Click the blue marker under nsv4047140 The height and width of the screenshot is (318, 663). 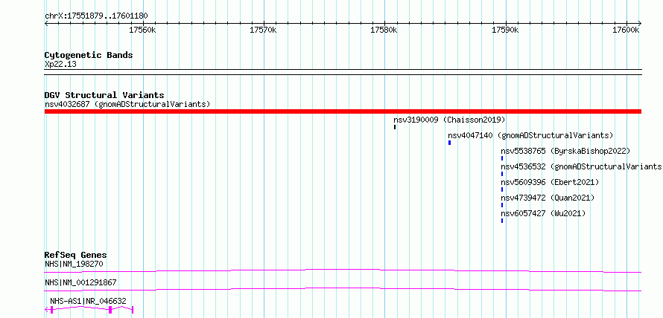click(x=449, y=143)
